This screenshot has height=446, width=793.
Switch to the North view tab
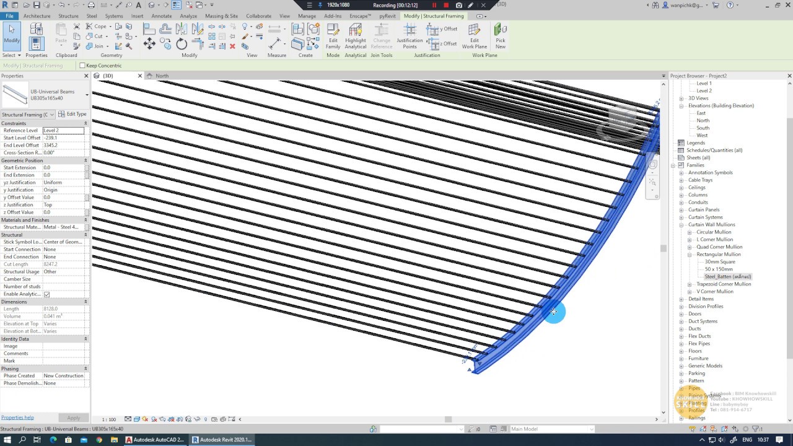point(162,76)
